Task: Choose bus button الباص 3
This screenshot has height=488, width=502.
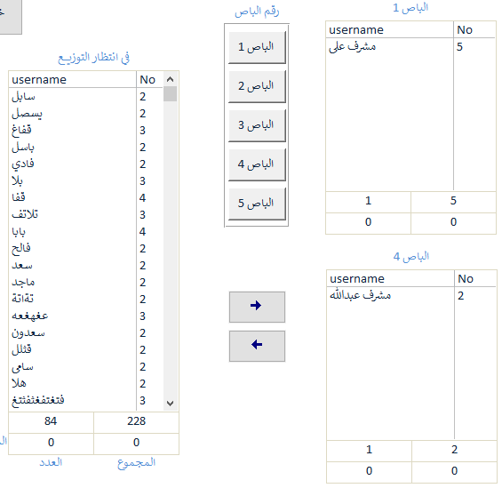Action: pos(257,125)
